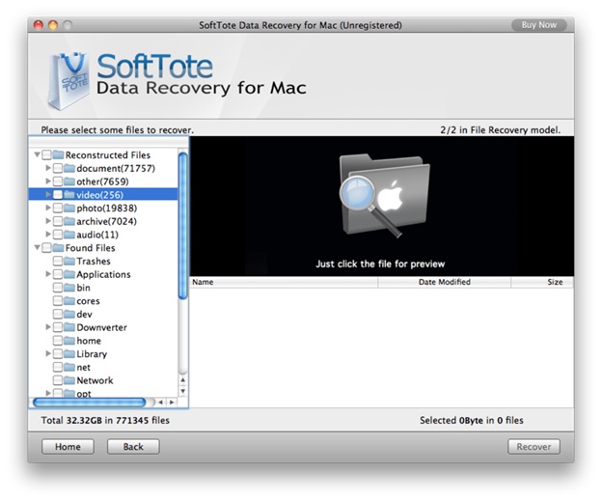Click the vertical scrollbar thumb in tree
Screen dimensions: 602x501
click(x=183, y=226)
